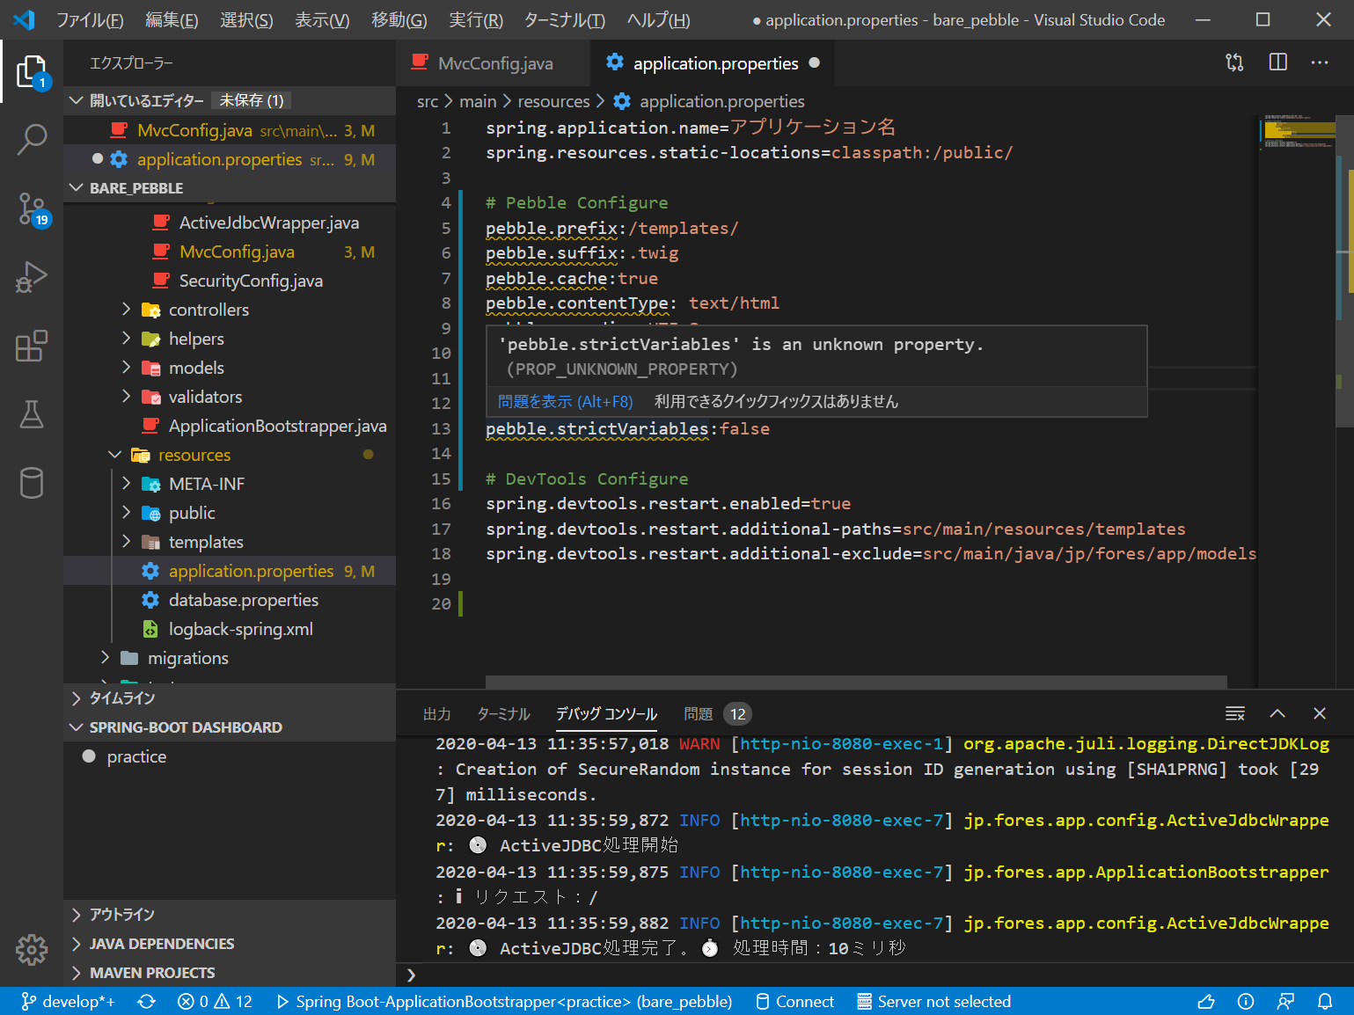The image size is (1354, 1015).
Task: Open the Run and Debug view
Action: click(32, 276)
